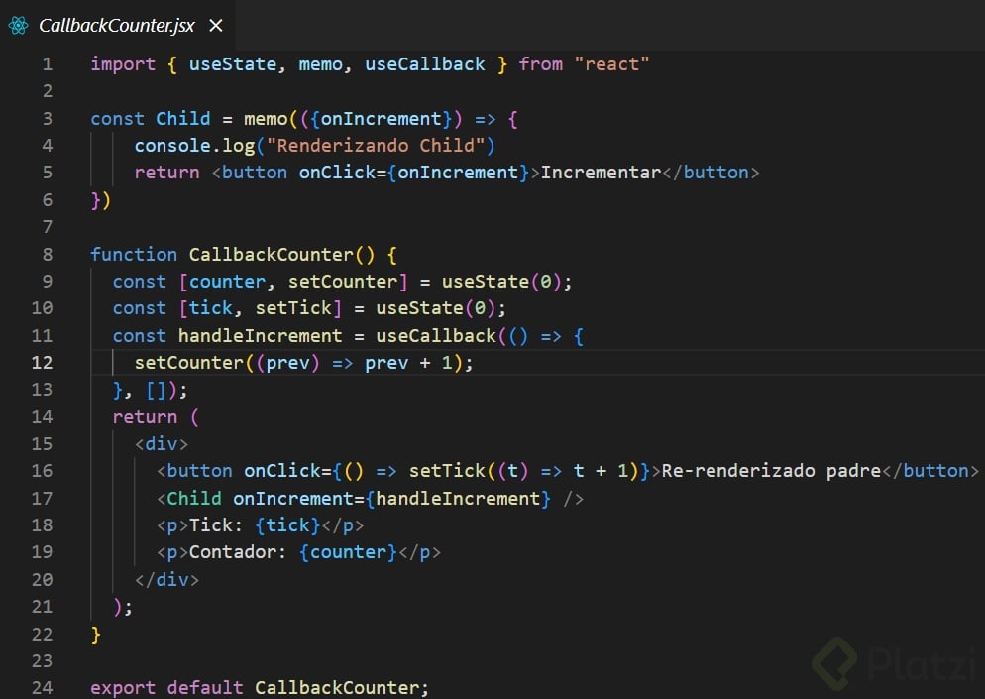Click line number 17 in gutter
The height and width of the screenshot is (699, 985).
click(42, 499)
